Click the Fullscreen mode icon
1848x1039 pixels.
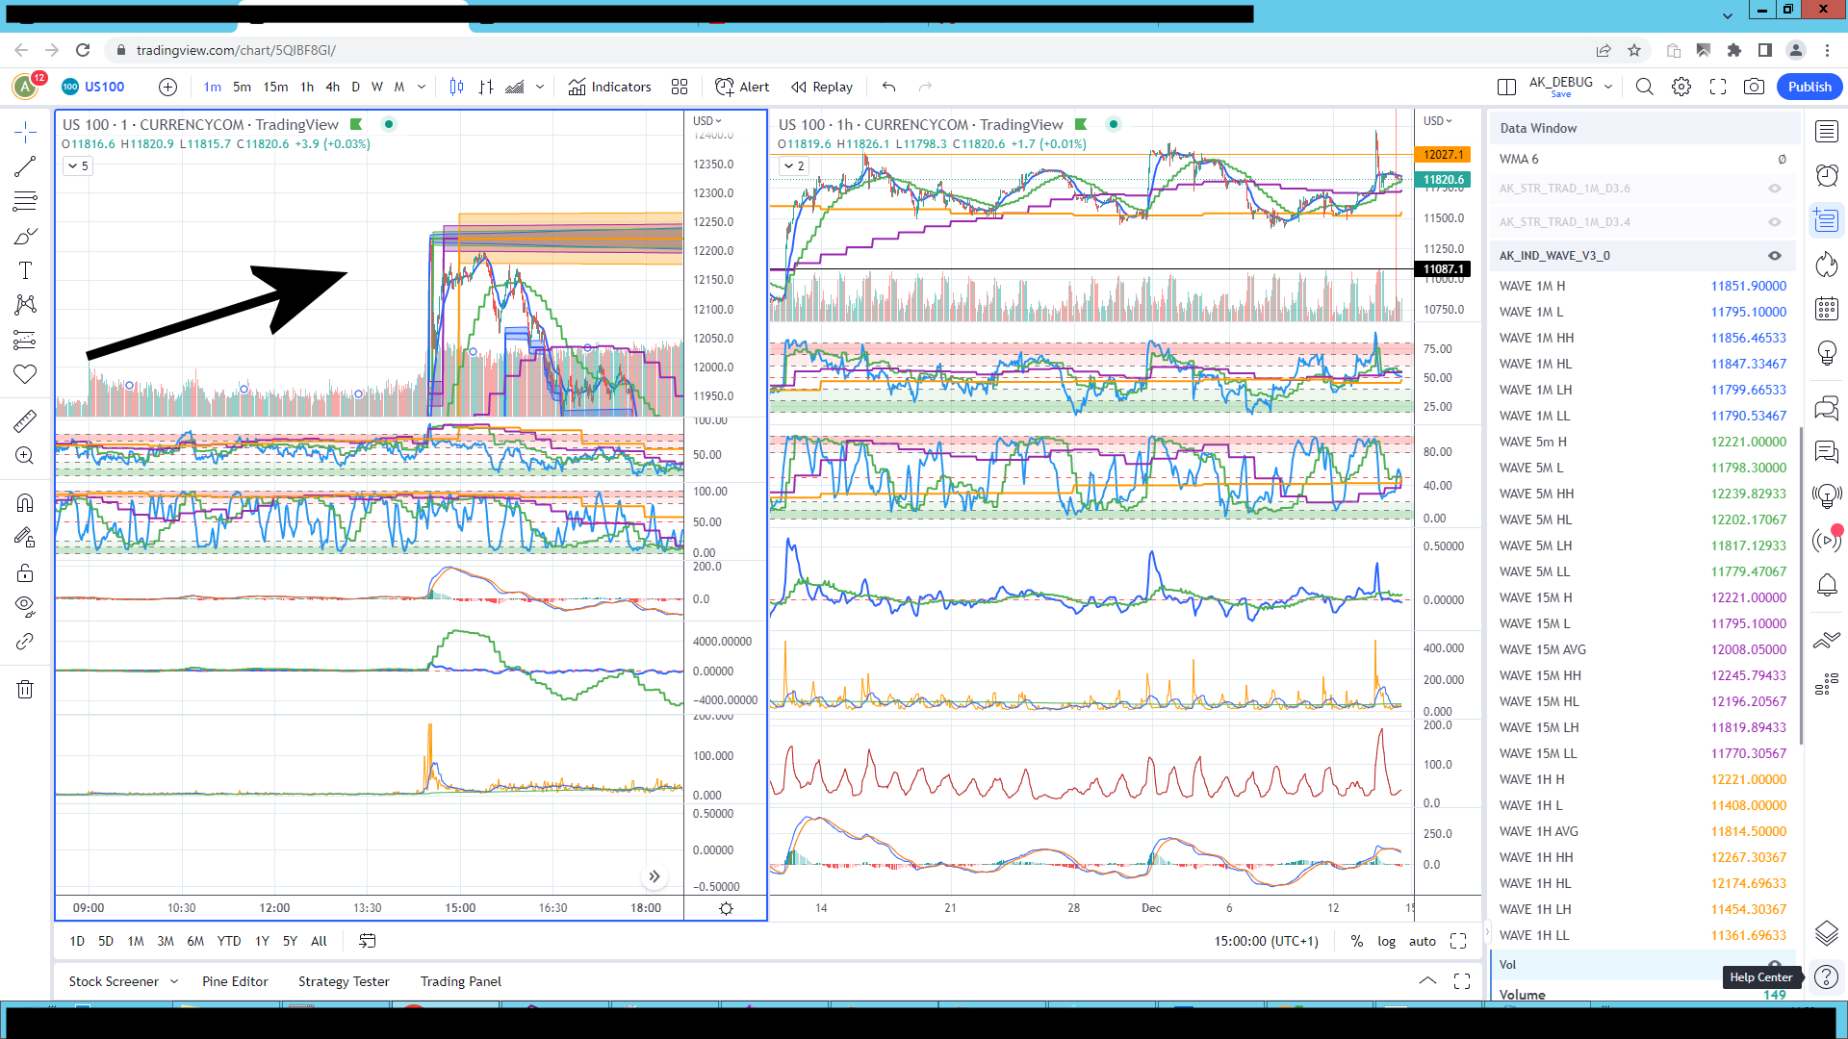point(1718,87)
